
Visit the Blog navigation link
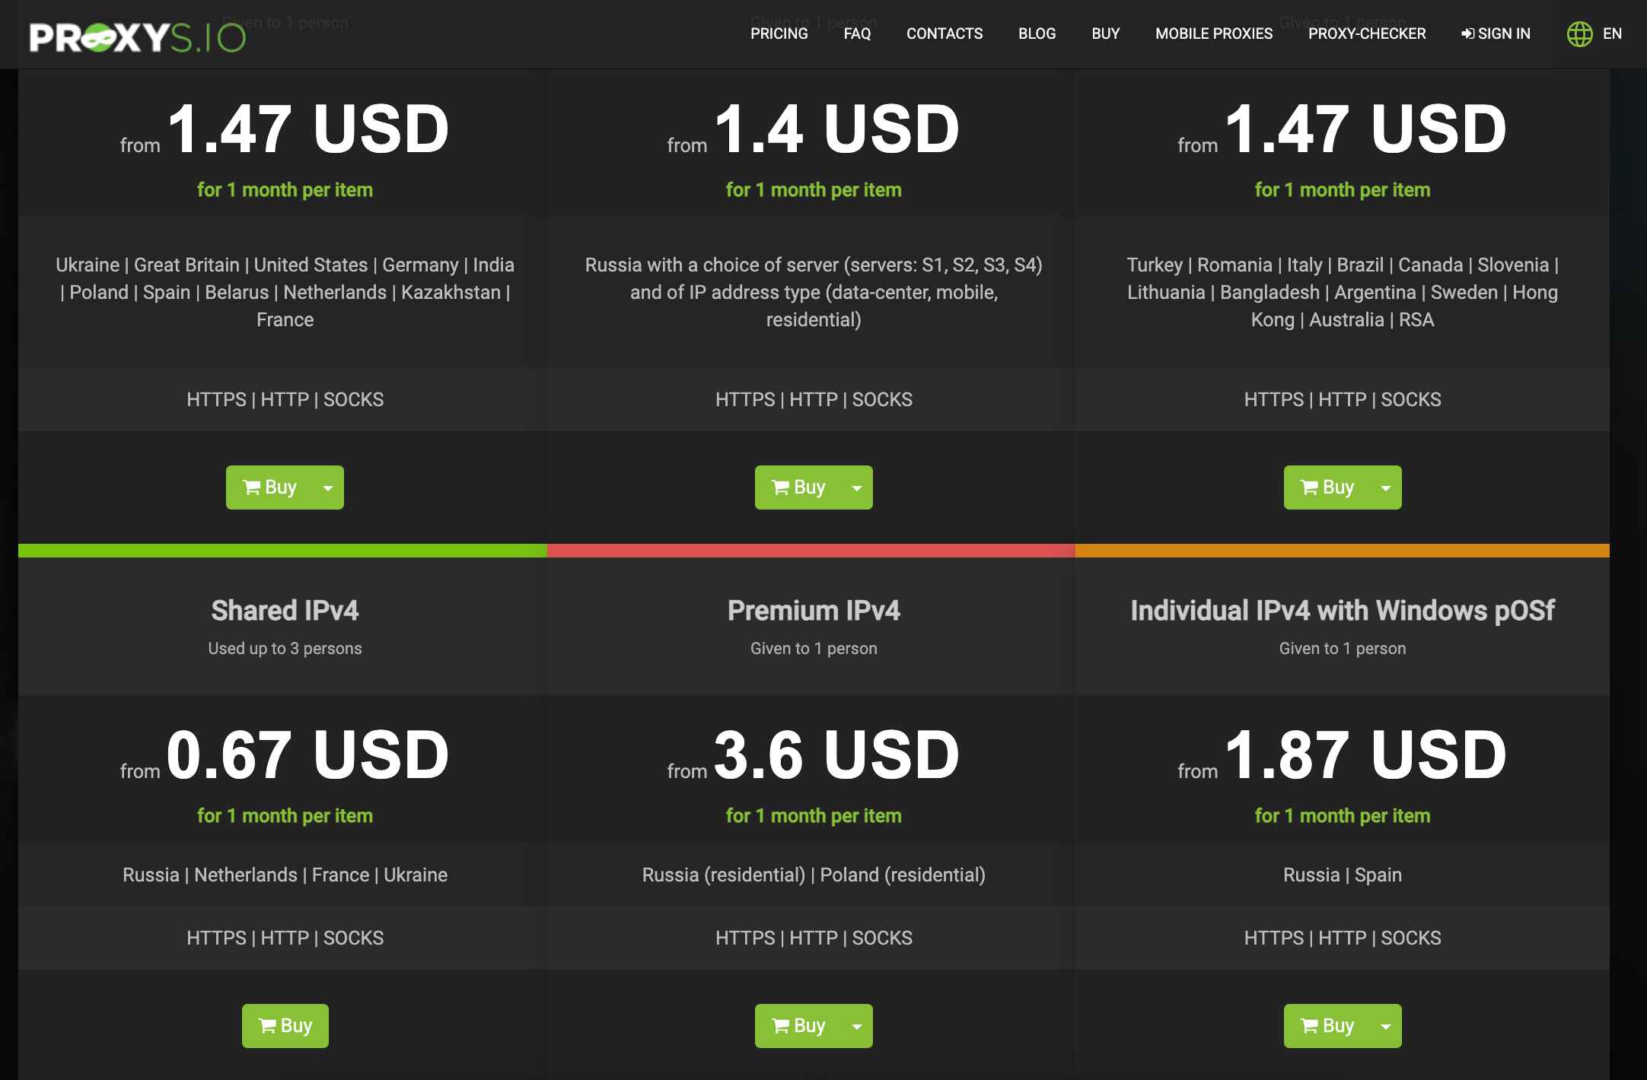[x=1037, y=34]
